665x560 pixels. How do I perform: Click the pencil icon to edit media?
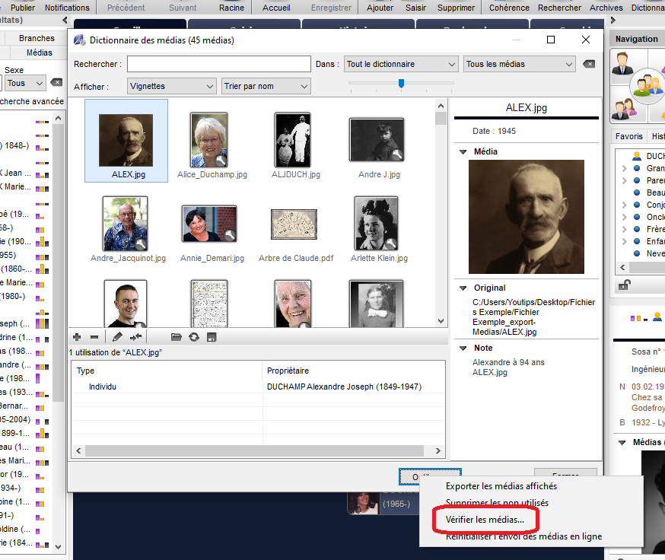(117, 337)
